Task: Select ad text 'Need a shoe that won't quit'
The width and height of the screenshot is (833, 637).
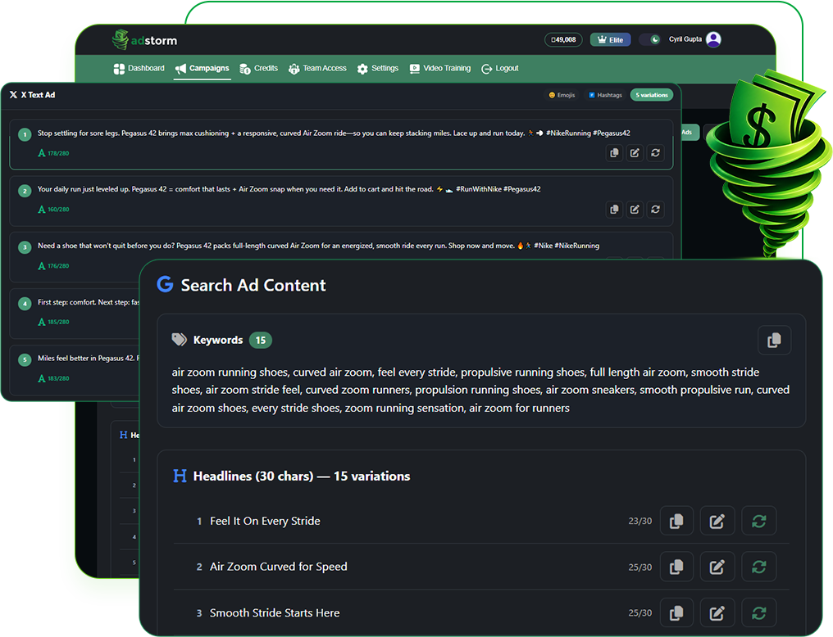Action: click(x=318, y=246)
